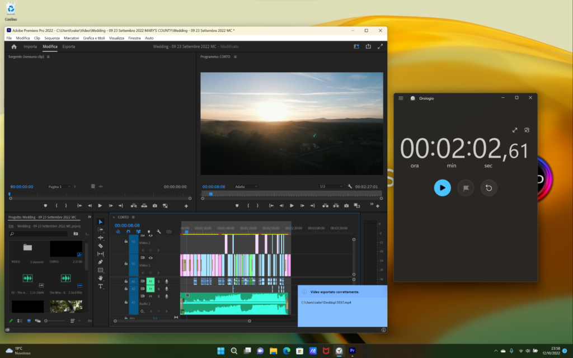This screenshot has height=358, width=573.
Task: Switch Project panel to icon view
Action: point(29,321)
